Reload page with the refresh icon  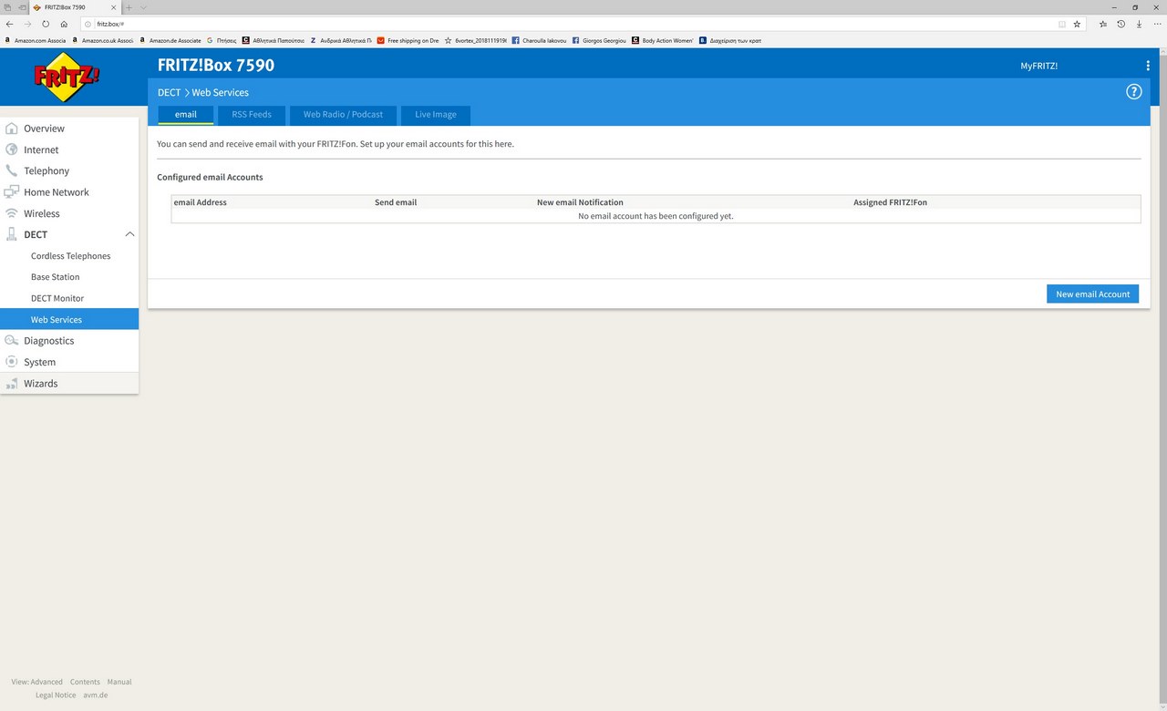(46, 24)
